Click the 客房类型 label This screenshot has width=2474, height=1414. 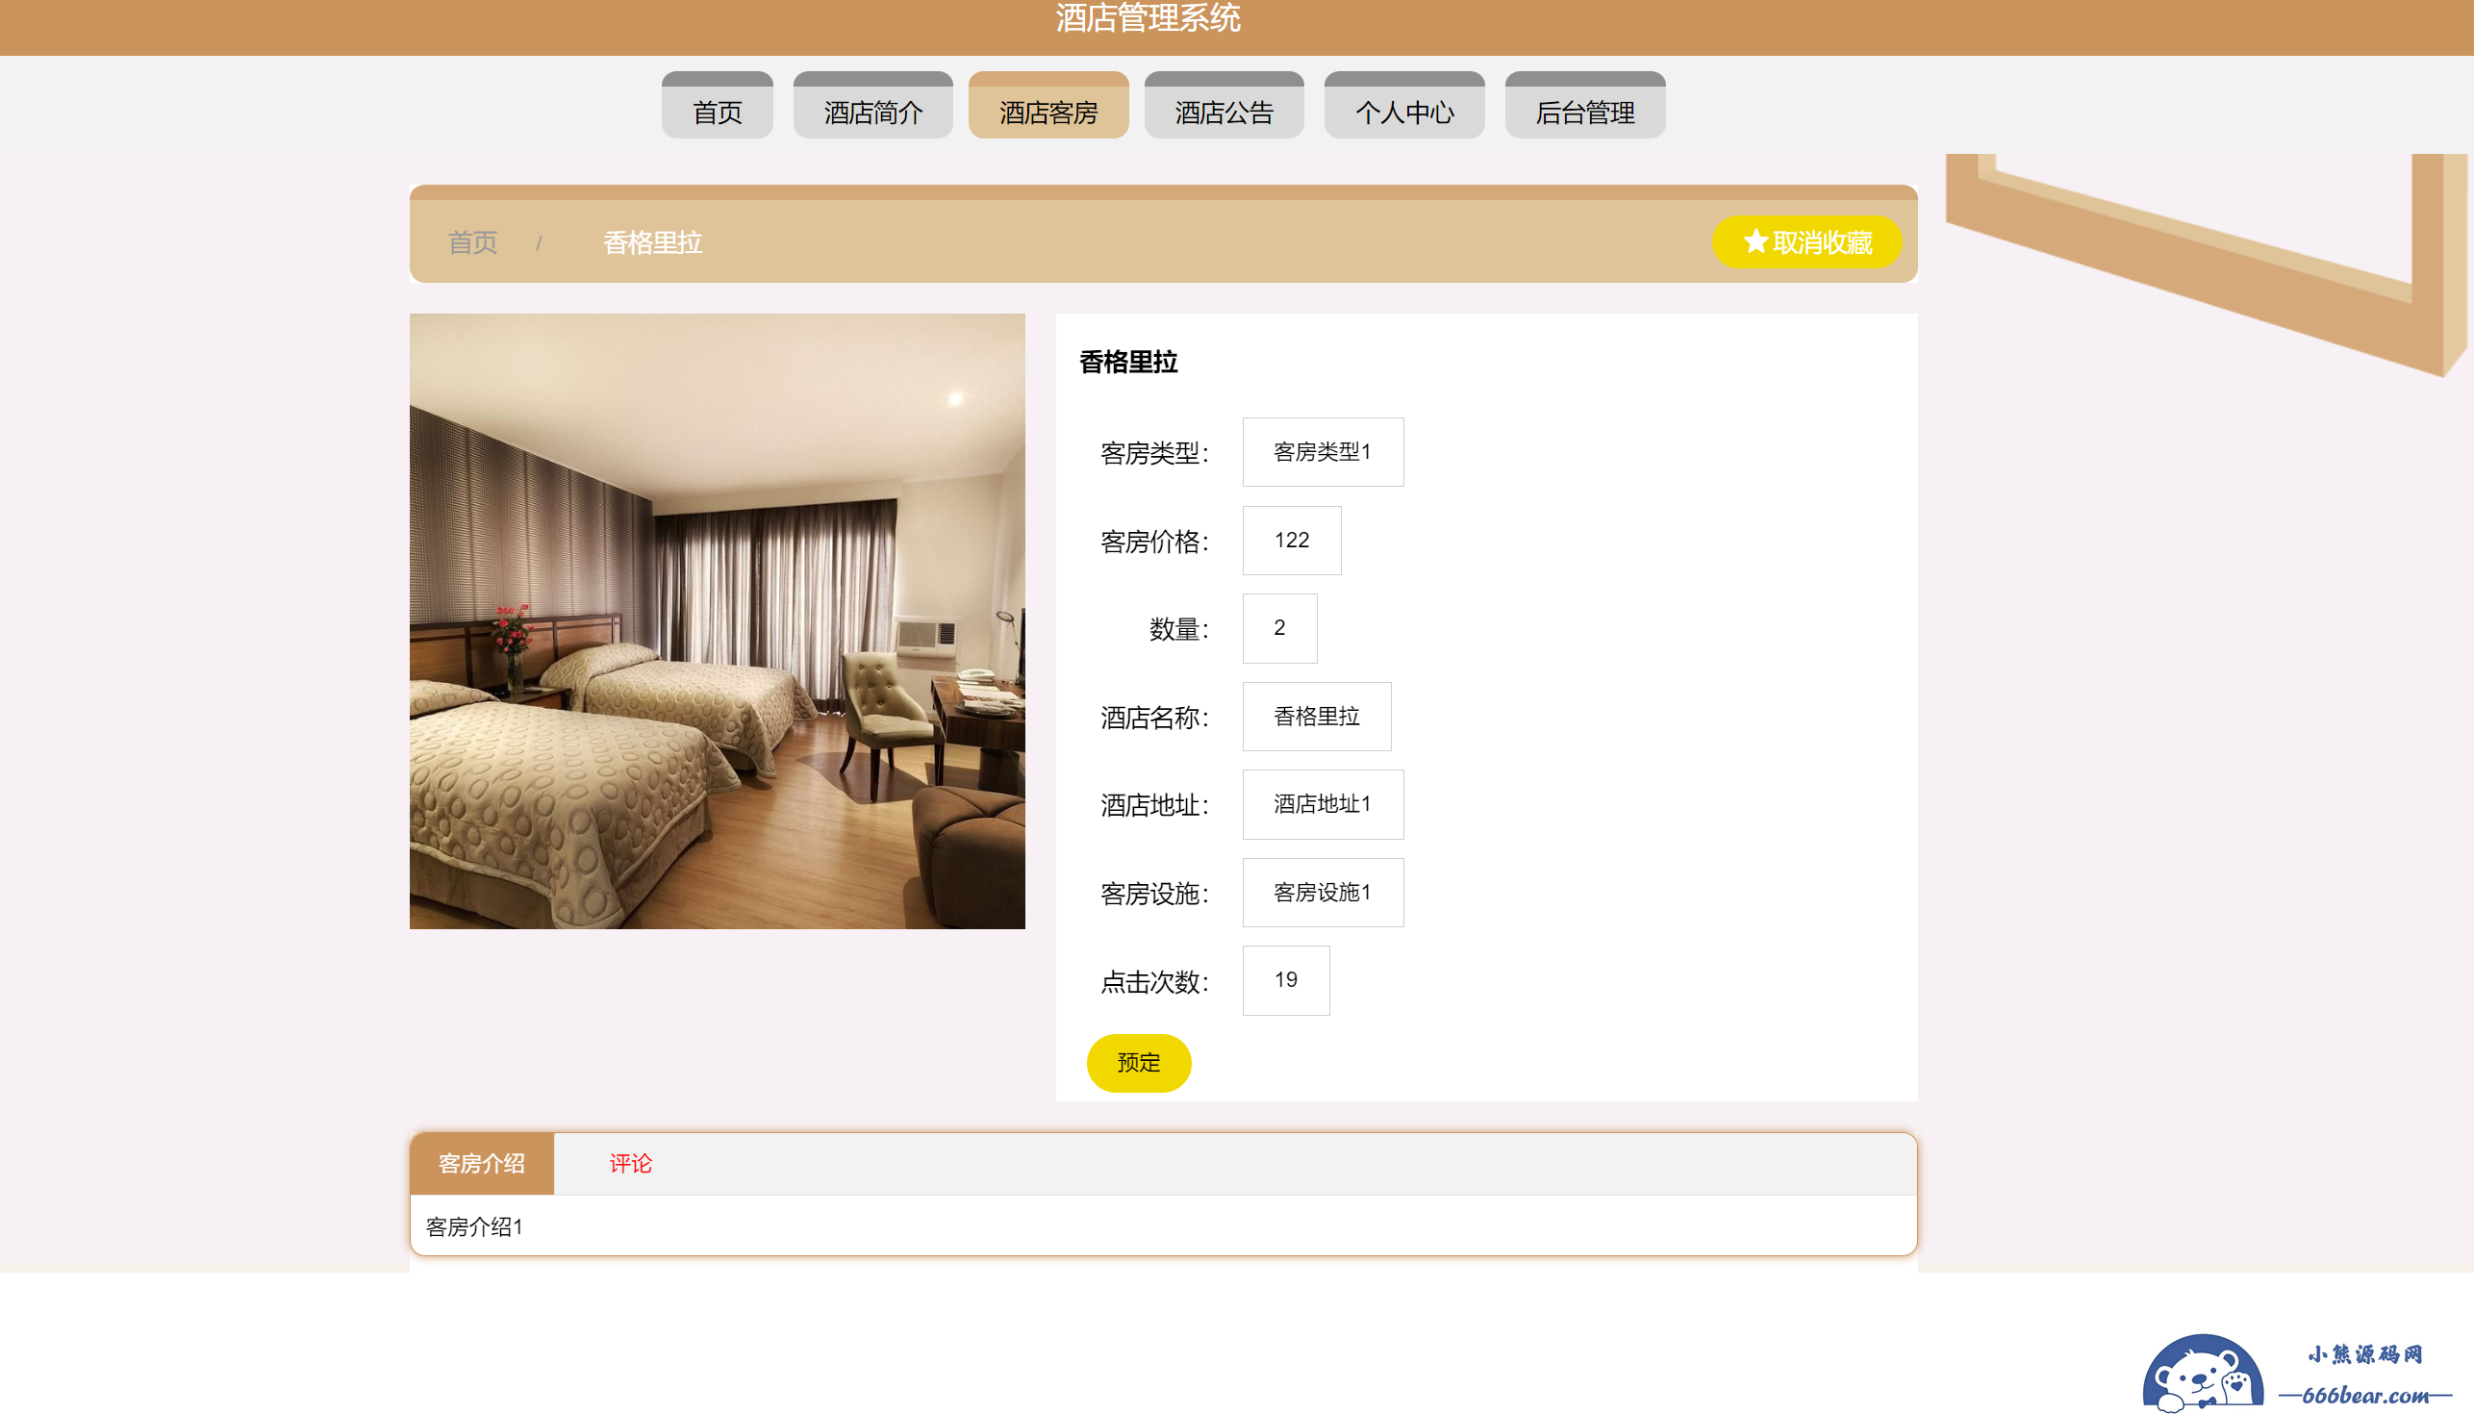click(x=1153, y=452)
